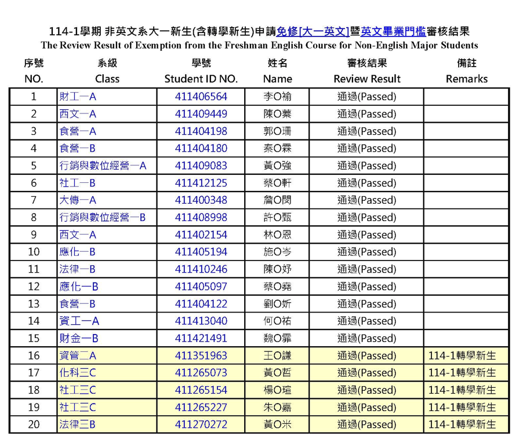Image resolution: width=523 pixels, height=444 pixels.
Task: Click the 大傳一A class link
Action: (78, 200)
